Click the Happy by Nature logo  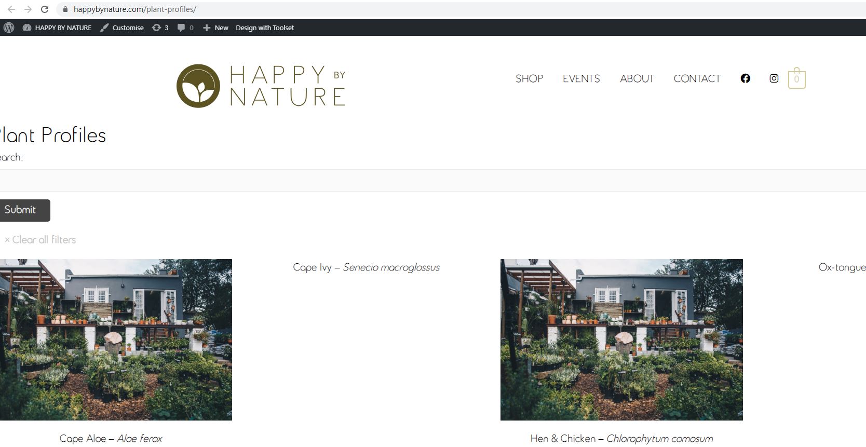click(x=261, y=86)
